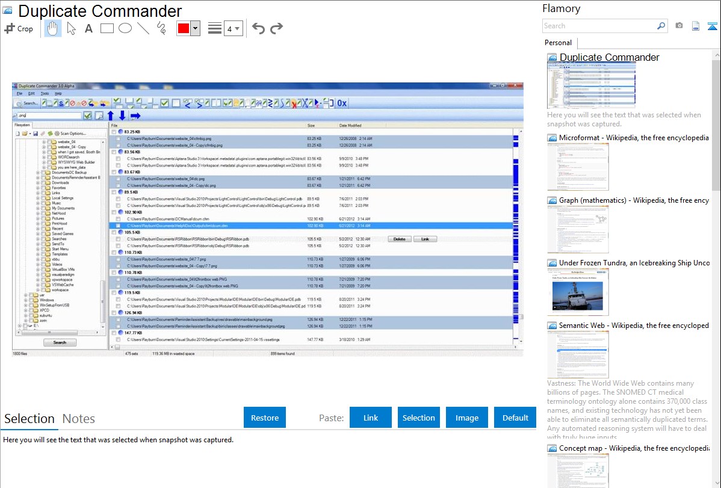The image size is (721, 488).
Task: Click sidebar scrollbar up arrow
Action: coord(717,55)
